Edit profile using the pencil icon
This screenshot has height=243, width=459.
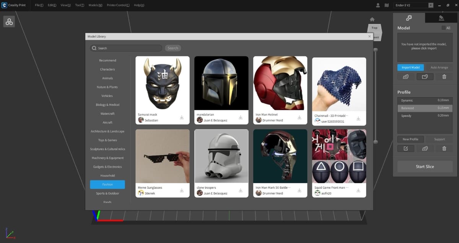coord(406,148)
